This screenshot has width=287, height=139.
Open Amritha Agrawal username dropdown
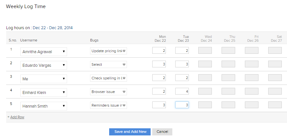[x=44, y=52]
